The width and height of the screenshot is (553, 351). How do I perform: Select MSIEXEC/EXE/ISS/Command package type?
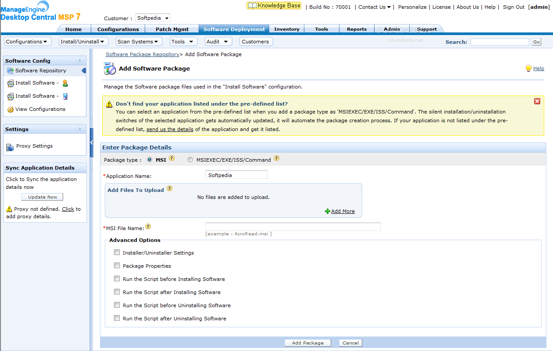pos(190,160)
